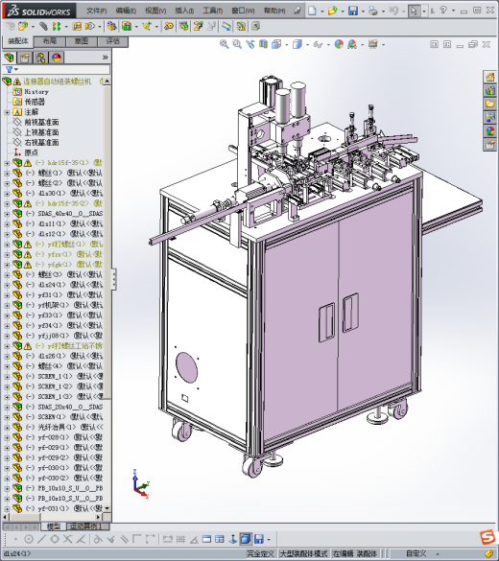Expand the 注解 annotations folder
This screenshot has width=499, height=561.
(x=7, y=112)
